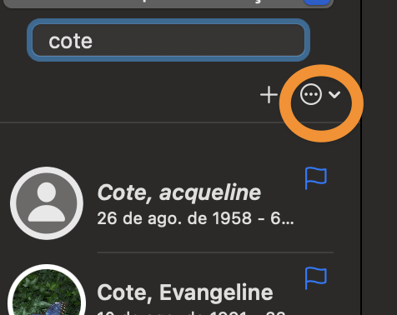Viewport: 397px width, 315px height.
Task: Click the plus icon to add person
Action: click(x=269, y=95)
